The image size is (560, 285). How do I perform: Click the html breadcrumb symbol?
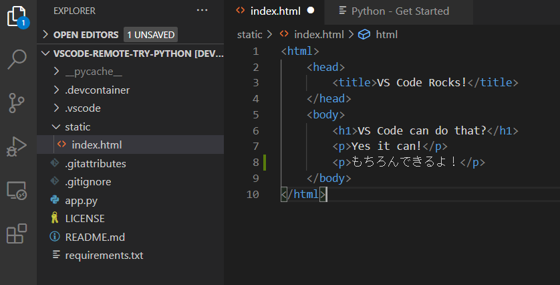click(x=386, y=35)
